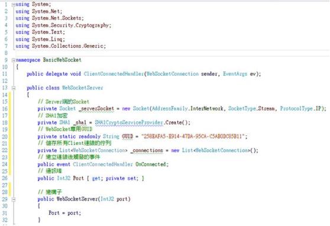The image size is (330, 226).
Task: Click the OnConnected event name
Action: pyautogui.click(x=151, y=164)
